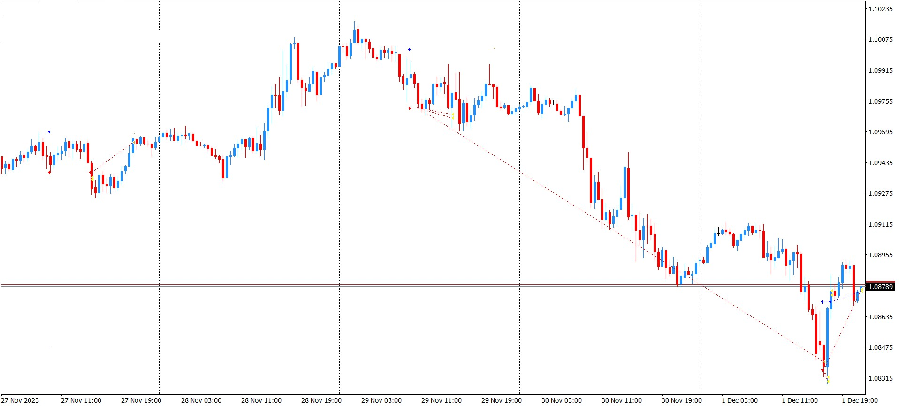The image size is (899, 407).
Task: Select the 1 Dec 11:00 time label
Action: click(800, 400)
